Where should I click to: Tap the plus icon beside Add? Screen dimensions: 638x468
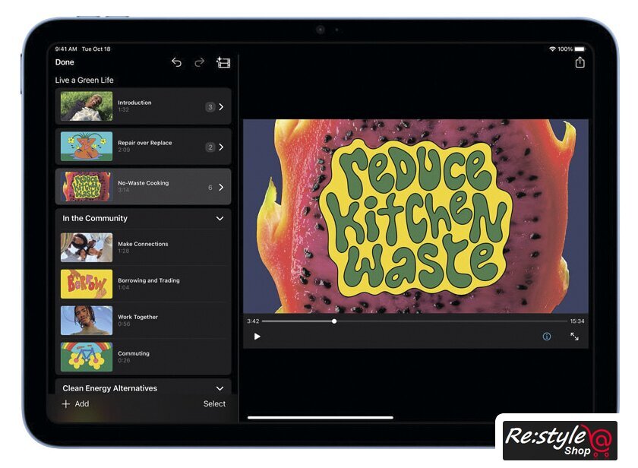click(x=65, y=404)
